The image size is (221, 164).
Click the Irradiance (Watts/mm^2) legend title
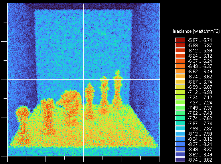(x=196, y=31)
